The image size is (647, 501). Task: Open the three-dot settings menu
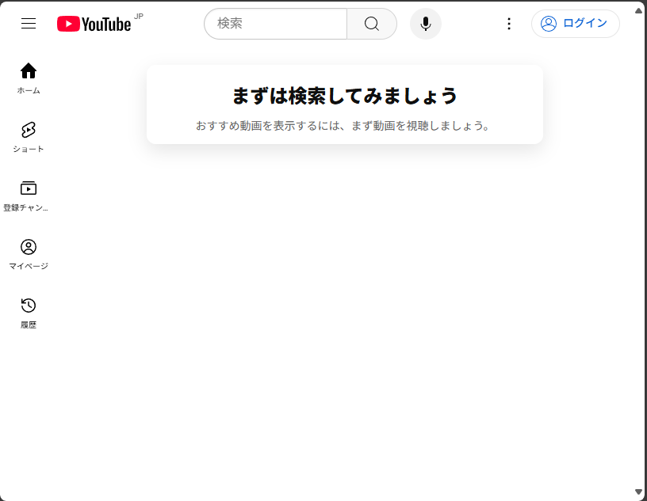[509, 24]
